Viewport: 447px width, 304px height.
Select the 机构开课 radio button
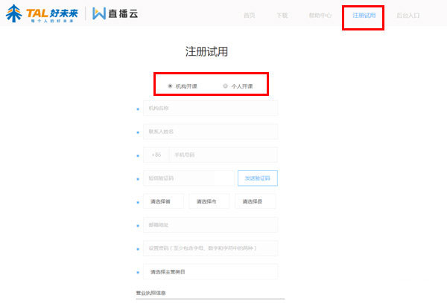click(x=170, y=86)
